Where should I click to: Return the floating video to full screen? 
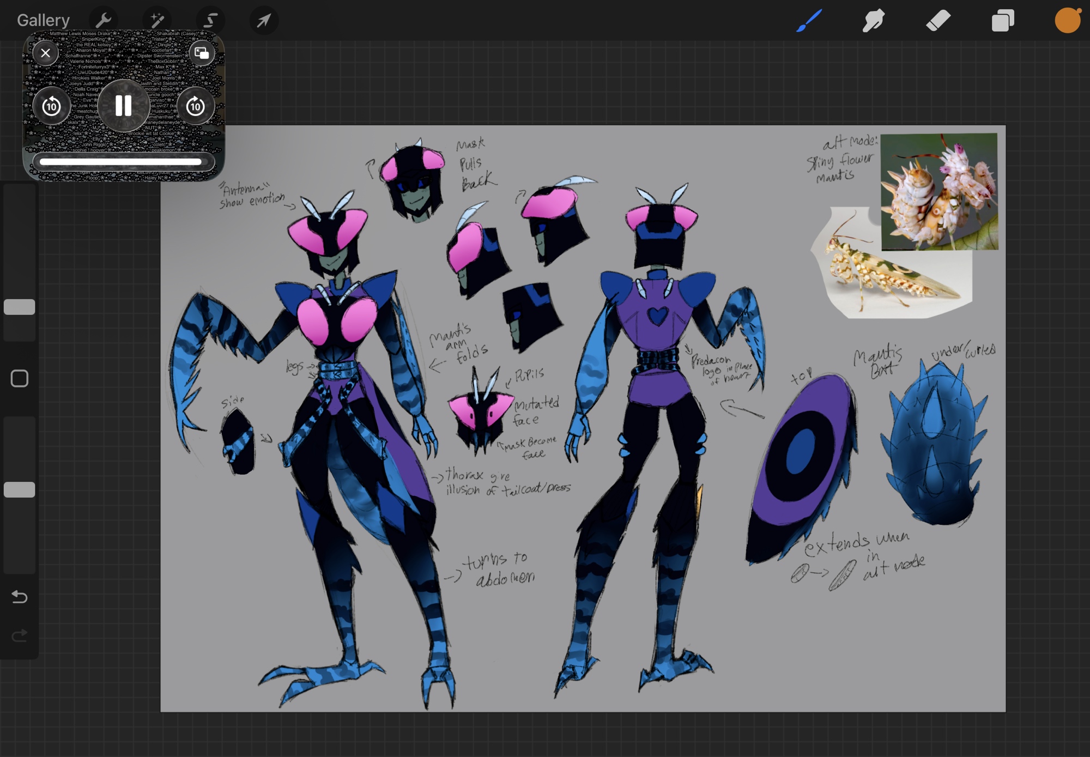coord(202,53)
